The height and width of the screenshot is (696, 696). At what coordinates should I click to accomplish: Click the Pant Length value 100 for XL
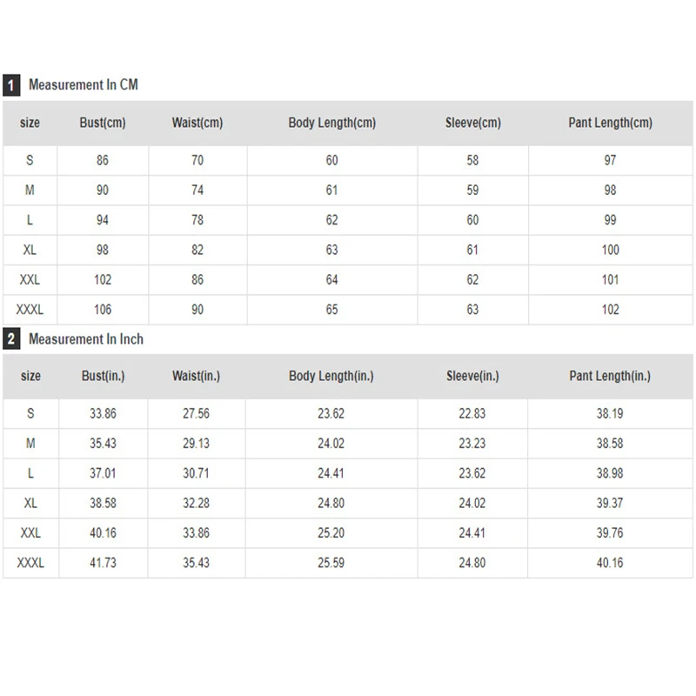click(610, 250)
